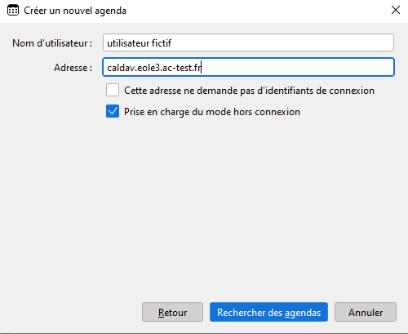Click the Créer un nouvel agenda title text
This screenshot has height=334, width=408.
click(x=75, y=11)
